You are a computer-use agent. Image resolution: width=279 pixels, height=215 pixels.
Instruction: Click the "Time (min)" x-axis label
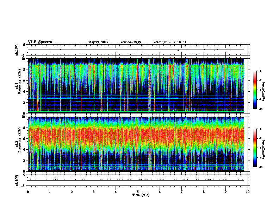141,195
